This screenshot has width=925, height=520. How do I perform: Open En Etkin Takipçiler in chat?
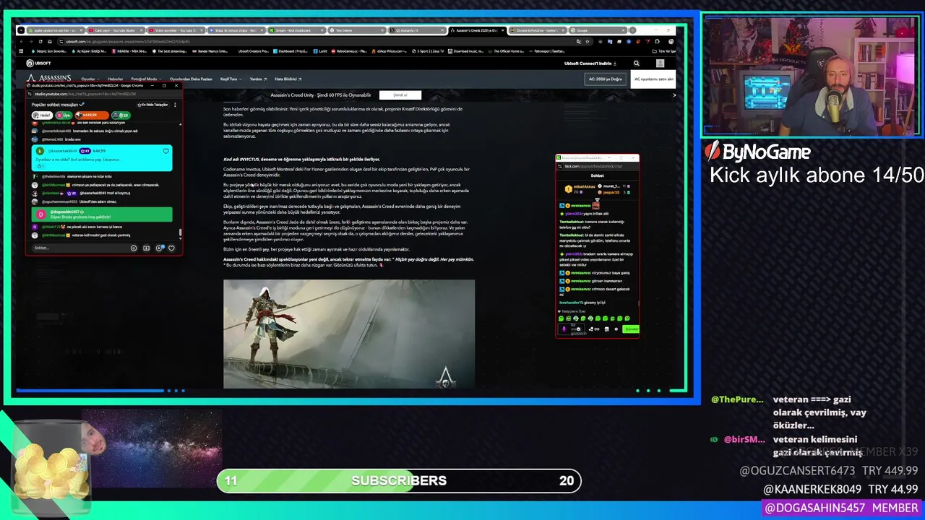(152, 105)
